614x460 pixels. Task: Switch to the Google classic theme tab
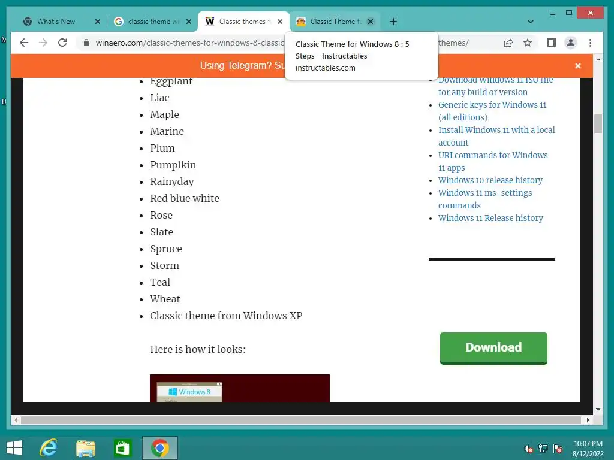click(x=153, y=22)
